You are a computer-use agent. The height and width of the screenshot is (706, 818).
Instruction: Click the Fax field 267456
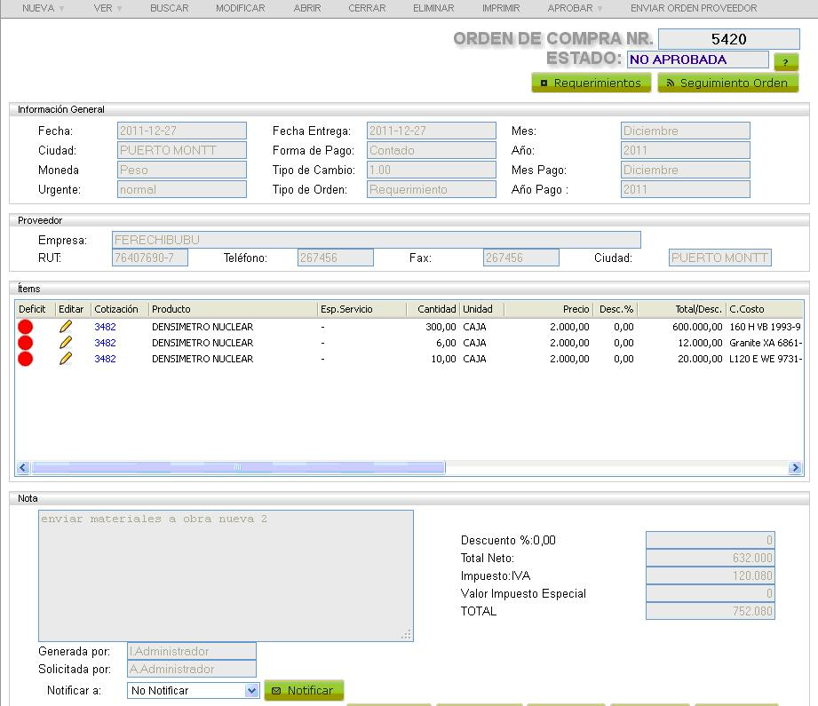pyautogui.click(x=521, y=258)
